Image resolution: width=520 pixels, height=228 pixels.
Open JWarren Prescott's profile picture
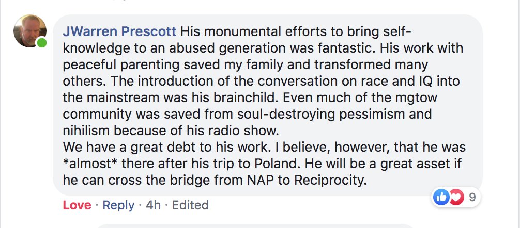(30, 31)
